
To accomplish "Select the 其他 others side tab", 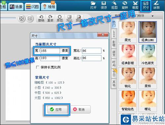I will tap(114, 83).
